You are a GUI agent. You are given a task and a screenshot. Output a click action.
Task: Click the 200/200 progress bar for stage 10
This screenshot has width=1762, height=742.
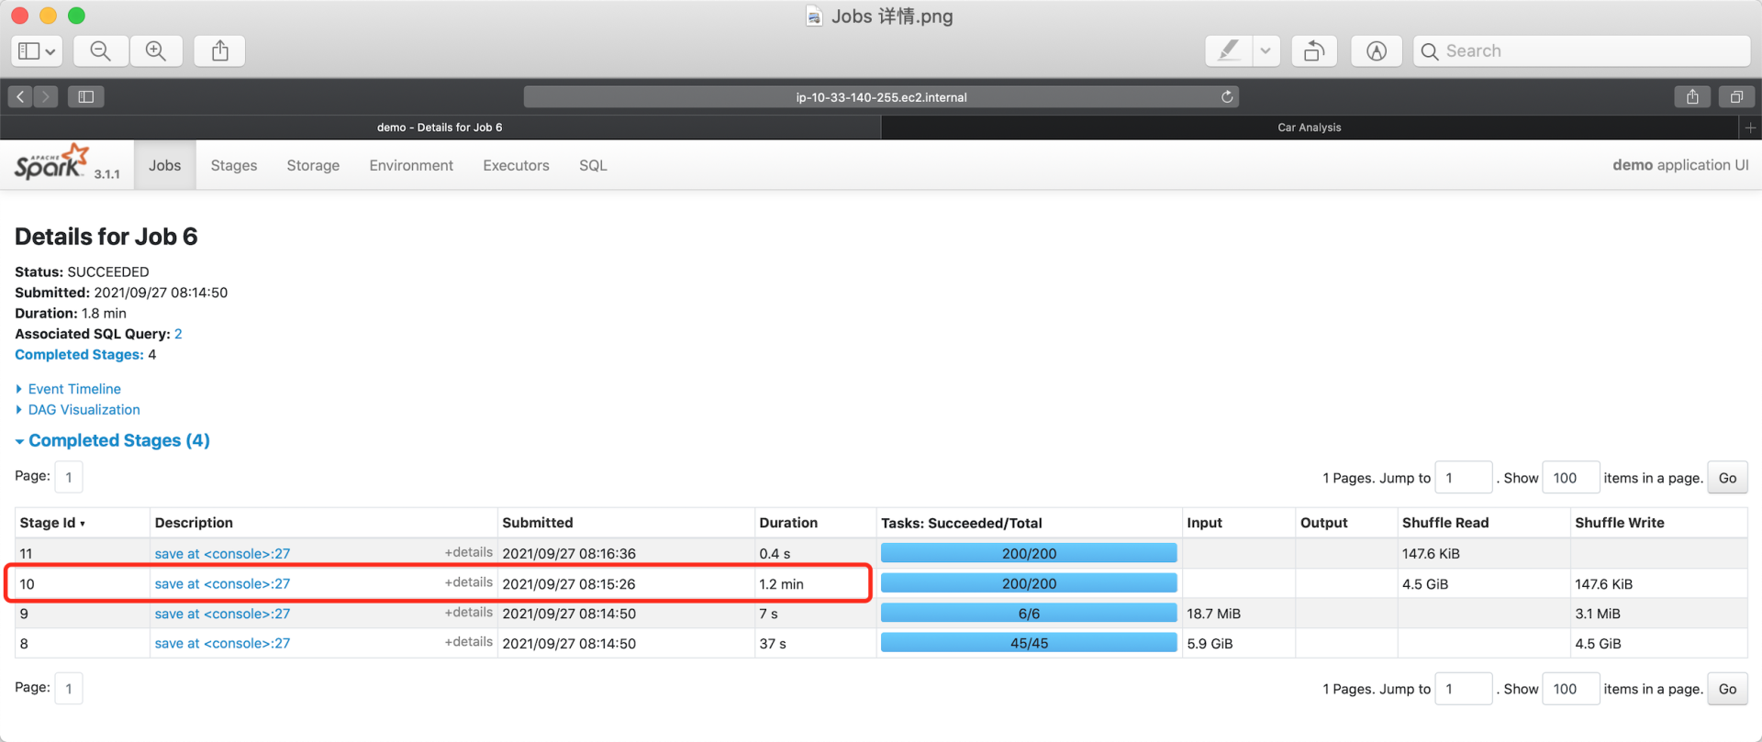click(x=1028, y=583)
